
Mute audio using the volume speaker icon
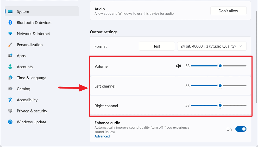[178, 66]
